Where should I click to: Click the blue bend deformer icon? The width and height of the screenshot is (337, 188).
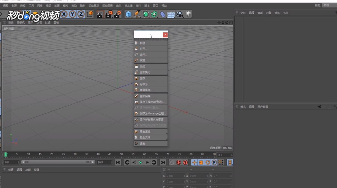[x=163, y=14]
